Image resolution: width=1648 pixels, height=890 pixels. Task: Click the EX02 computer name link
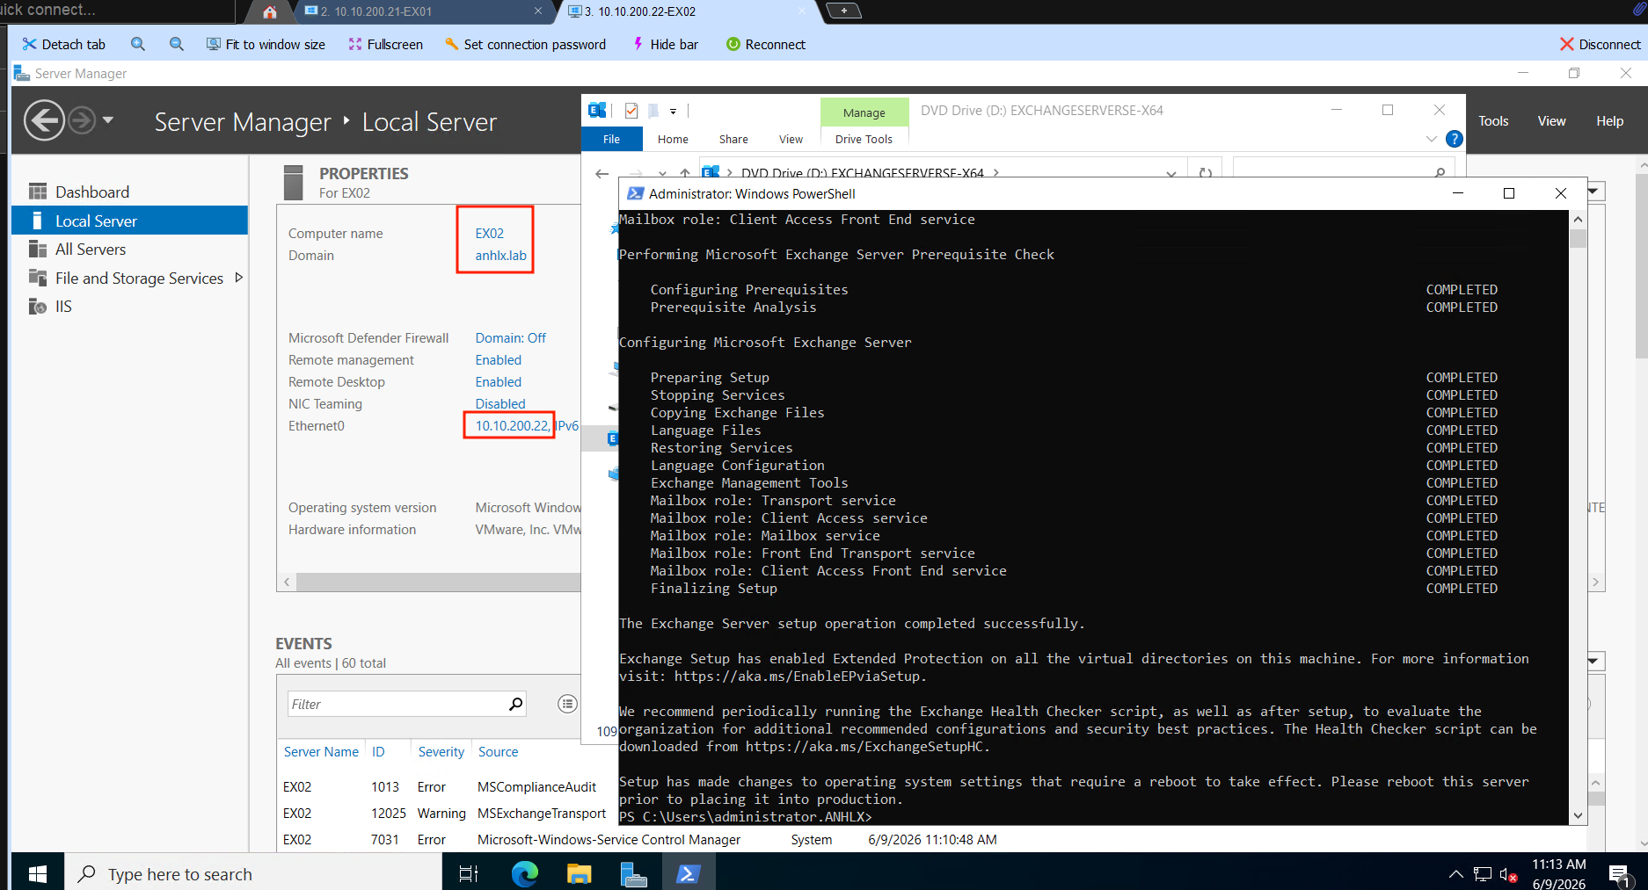click(490, 234)
